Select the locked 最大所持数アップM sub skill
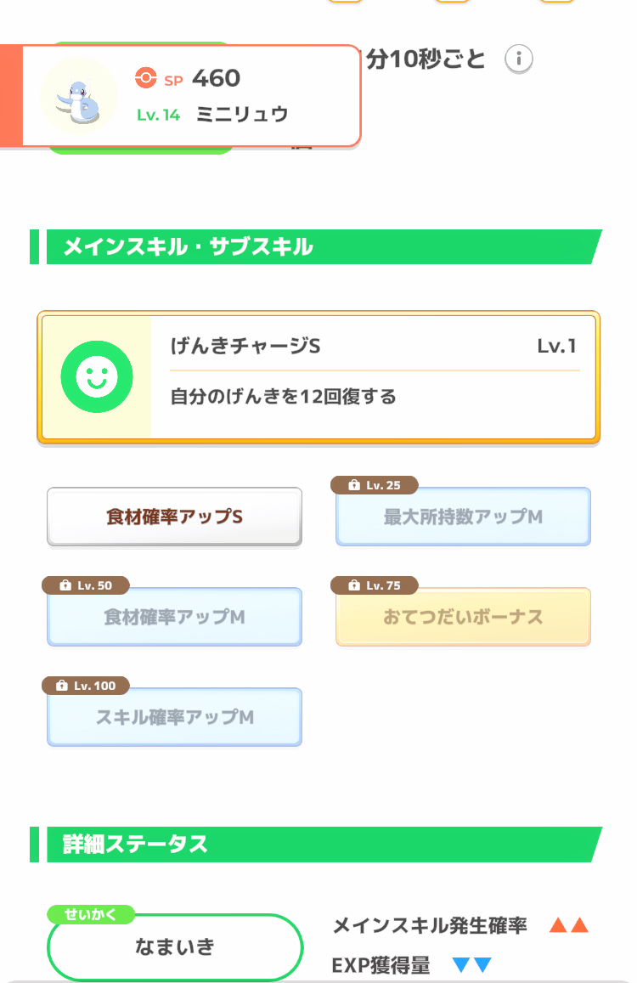The height and width of the screenshot is (983, 637). (463, 517)
